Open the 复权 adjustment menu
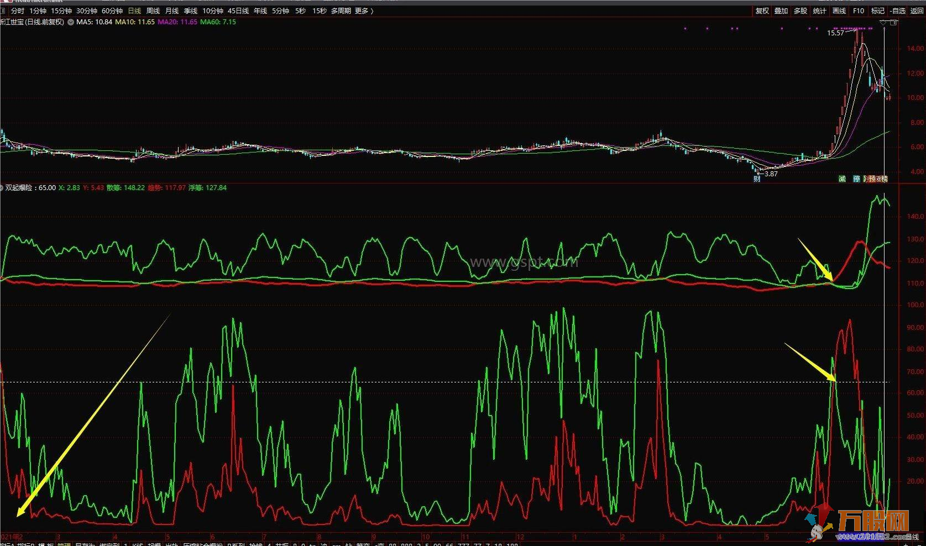The image size is (926, 546). point(762,11)
